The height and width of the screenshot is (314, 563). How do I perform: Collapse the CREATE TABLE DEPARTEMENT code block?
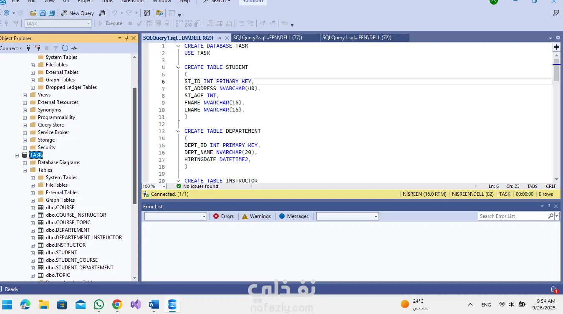pyautogui.click(x=179, y=131)
